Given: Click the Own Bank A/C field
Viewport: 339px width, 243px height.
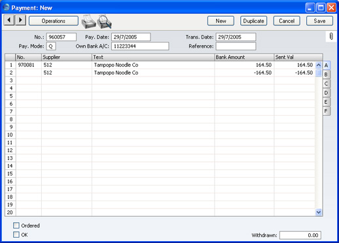Looking at the screenshot, I should click(140, 46).
